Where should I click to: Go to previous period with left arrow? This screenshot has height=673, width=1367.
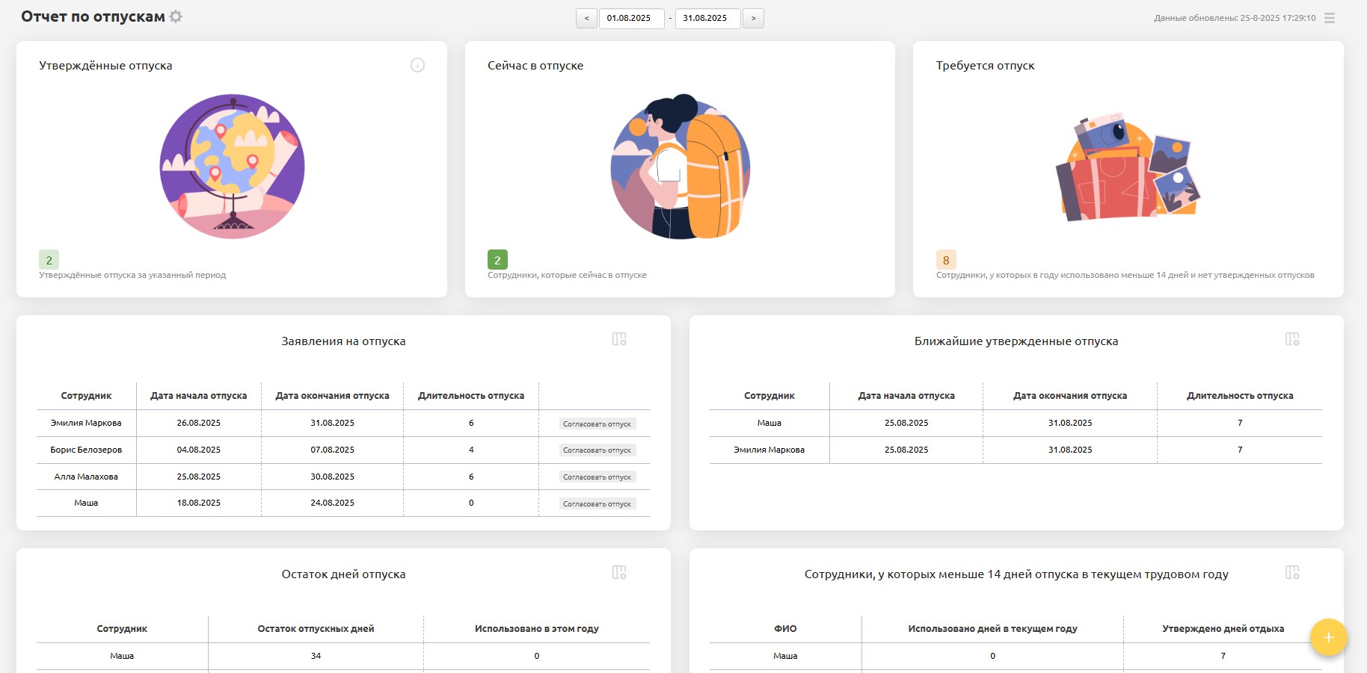click(586, 18)
